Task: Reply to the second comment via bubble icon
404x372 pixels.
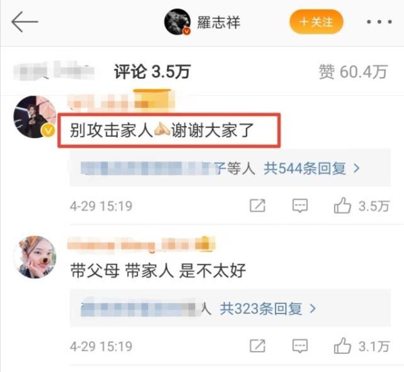Action: (x=300, y=346)
